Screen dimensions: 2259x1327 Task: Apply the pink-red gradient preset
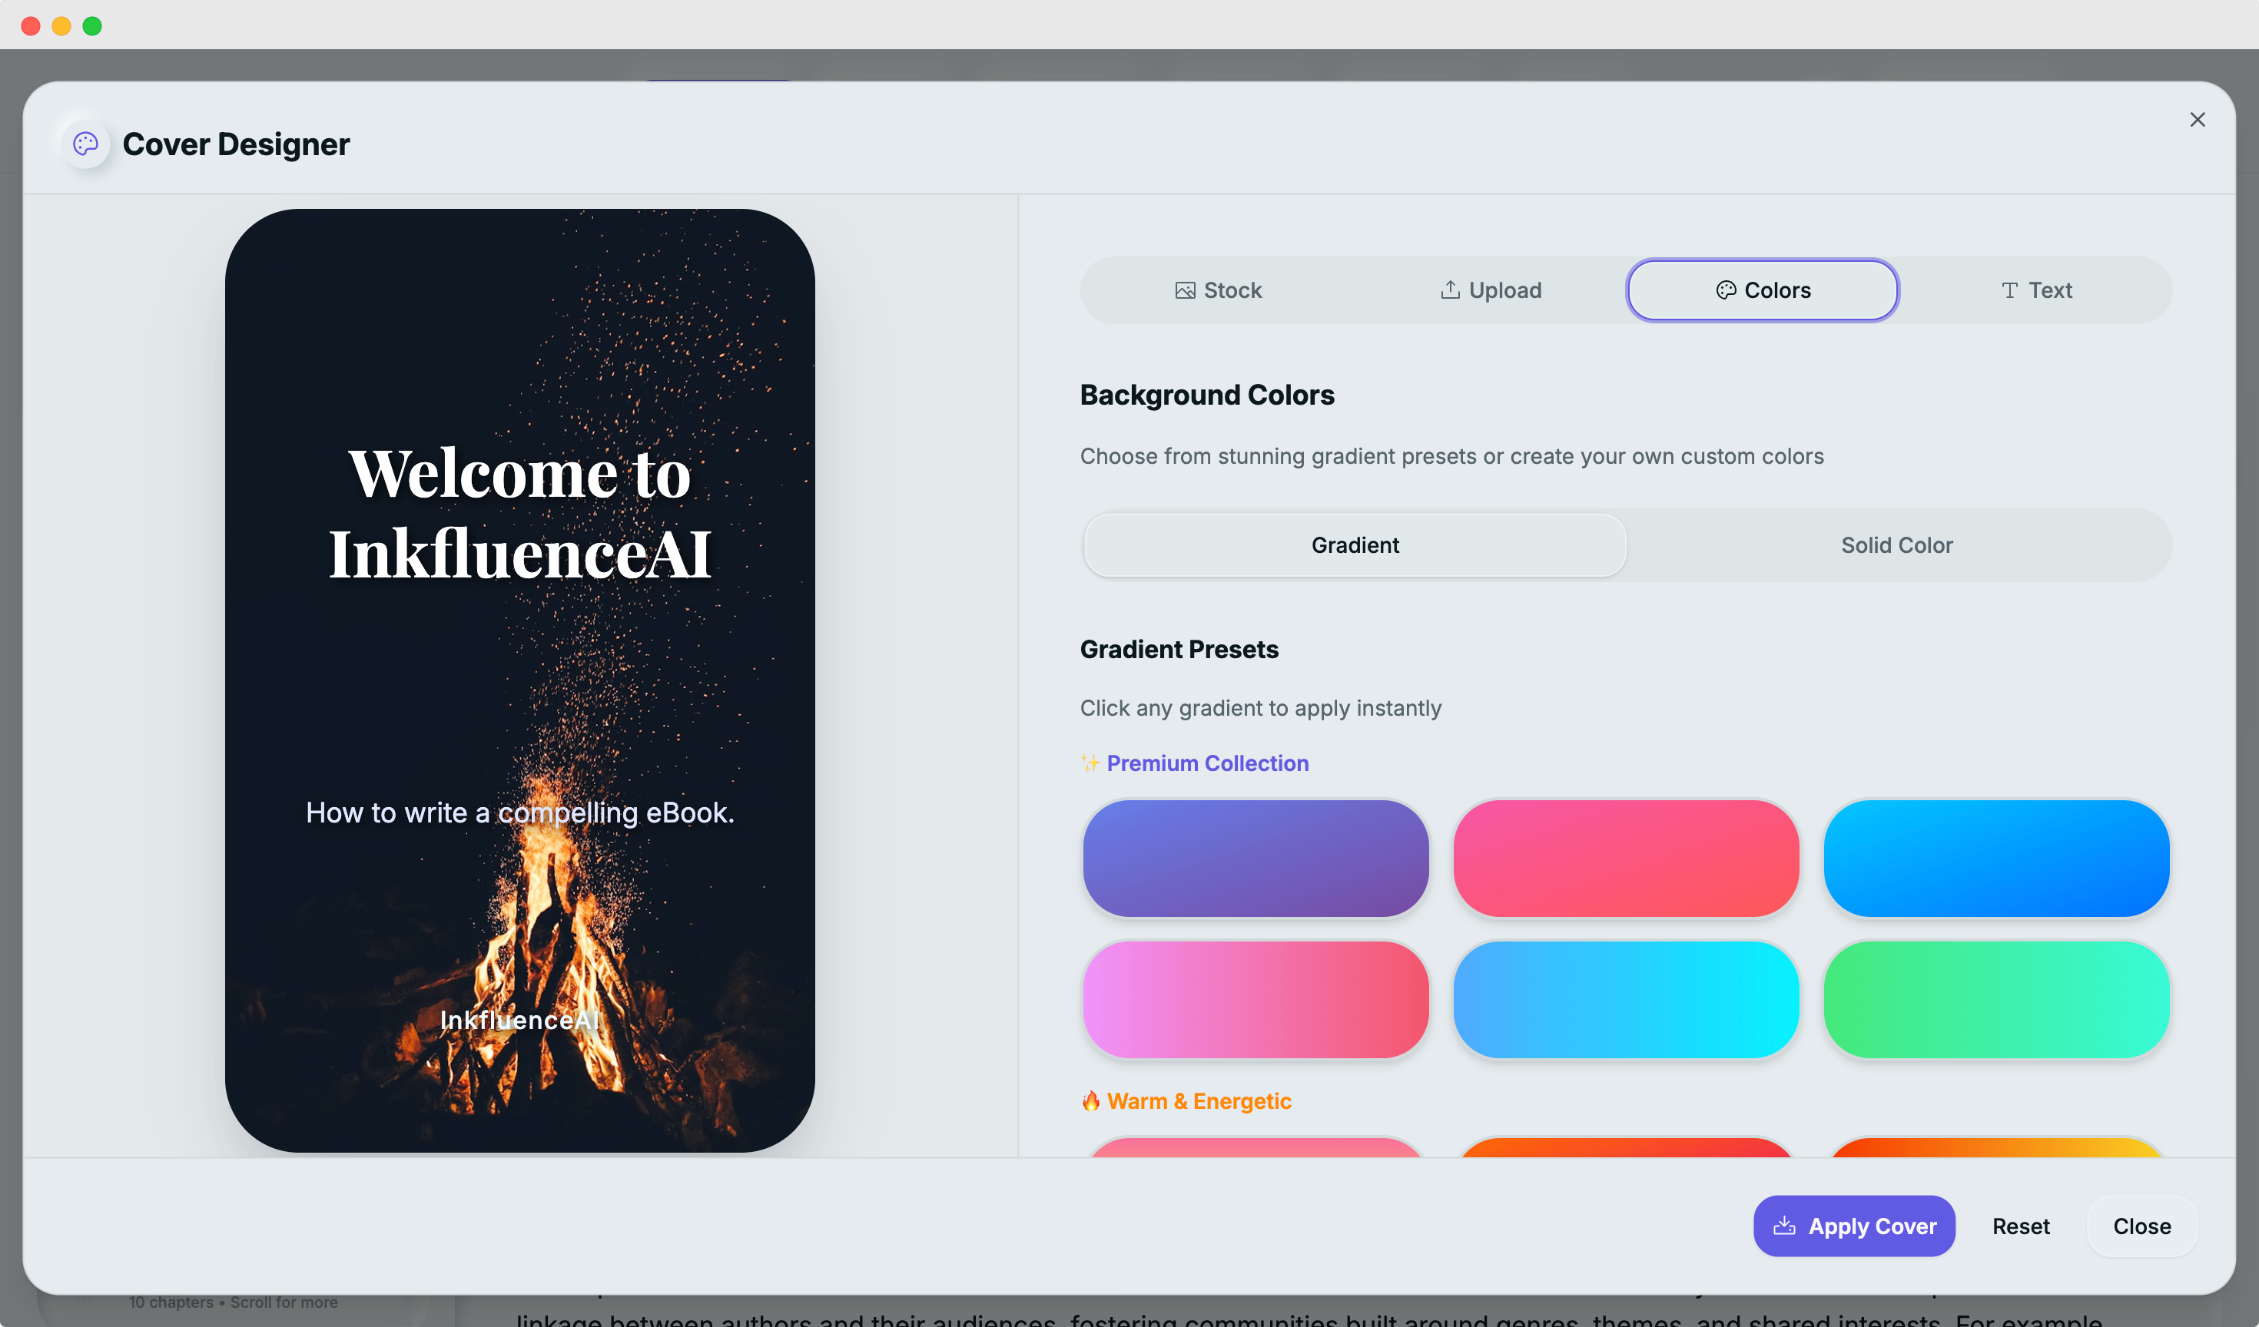coord(1625,859)
